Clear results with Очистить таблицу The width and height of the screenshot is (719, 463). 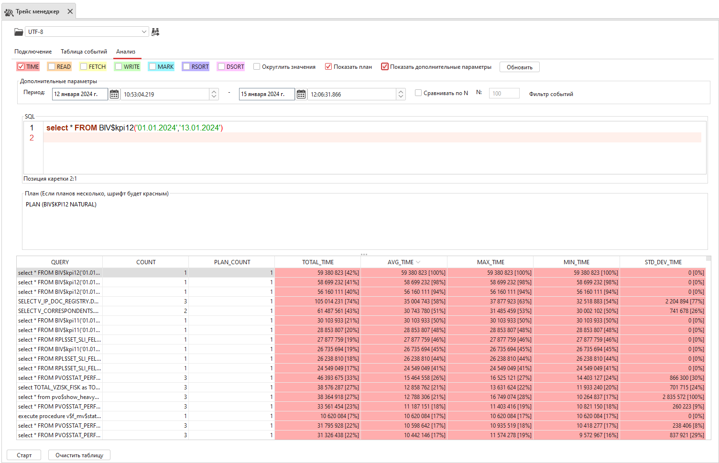[79, 454]
